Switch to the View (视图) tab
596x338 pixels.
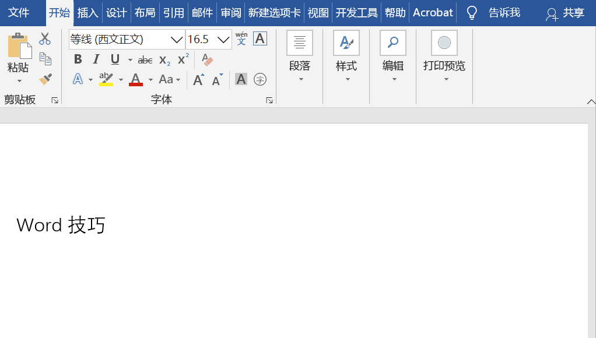click(x=318, y=13)
